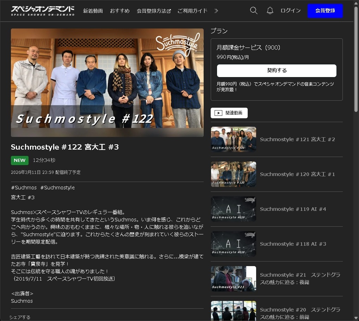Open the #Suchmos hashtag

[24, 188]
